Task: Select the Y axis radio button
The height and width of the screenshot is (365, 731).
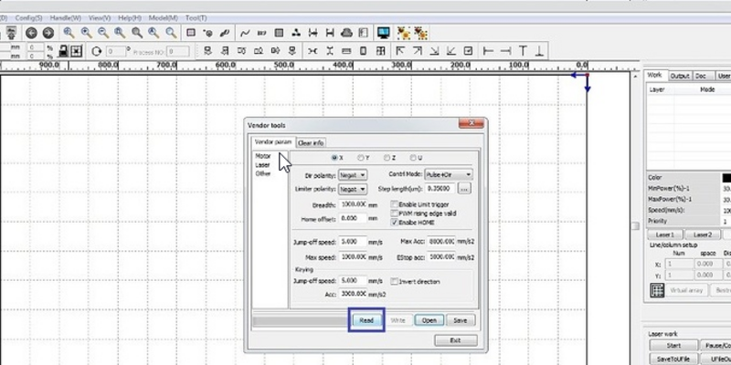Action: (x=361, y=158)
